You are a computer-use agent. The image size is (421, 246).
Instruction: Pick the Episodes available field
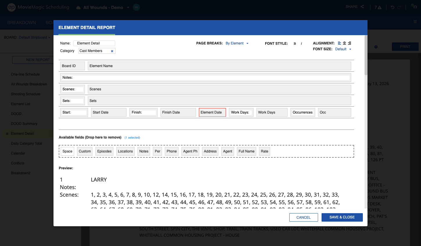pyautogui.click(x=104, y=151)
